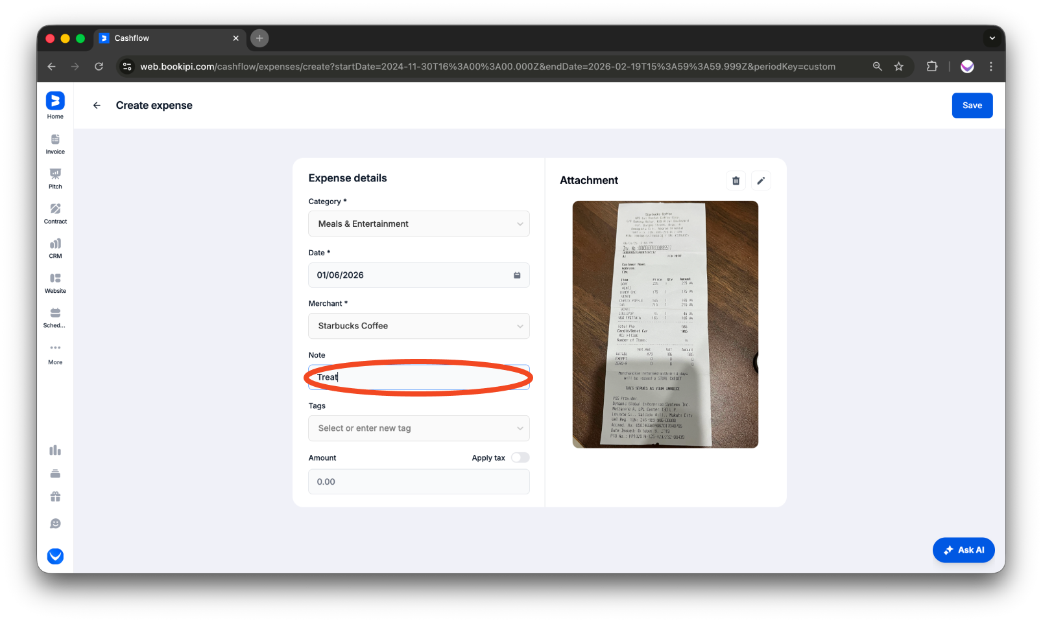Reload the page in the browser
The width and height of the screenshot is (1043, 622).
click(99, 67)
